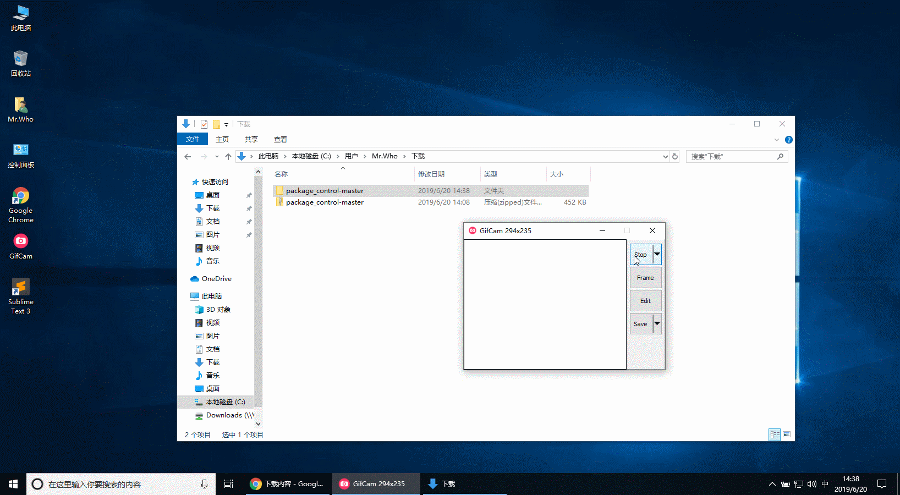Image resolution: width=900 pixels, height=495 pixels.
Task: Select 本地磁盘 (C:) in the navigation pane
Action: [220, 402]
